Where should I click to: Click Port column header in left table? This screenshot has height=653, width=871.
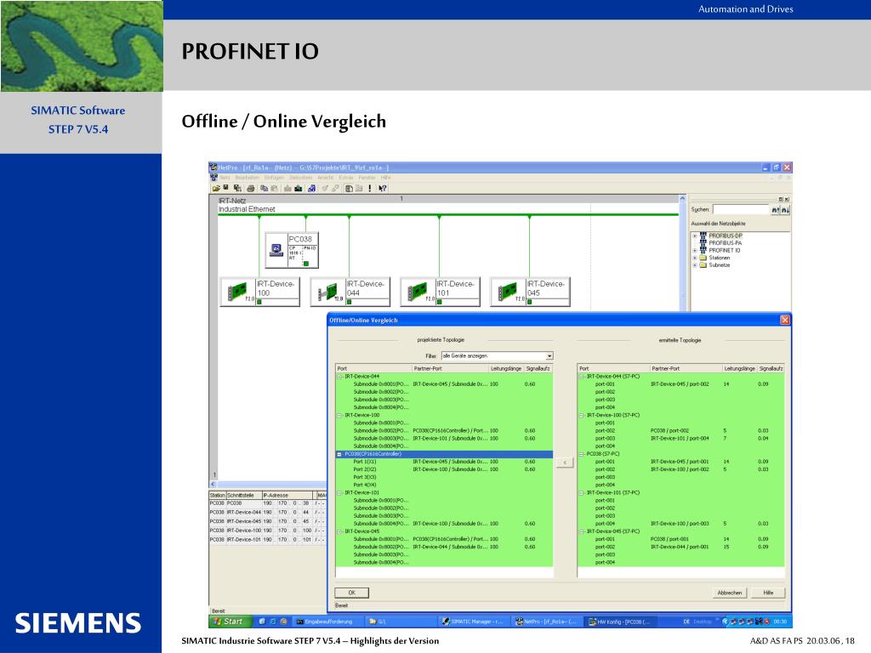(x=373, y=368)
